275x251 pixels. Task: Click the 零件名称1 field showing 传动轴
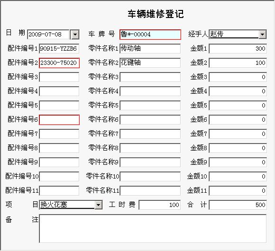pos(150,48)
